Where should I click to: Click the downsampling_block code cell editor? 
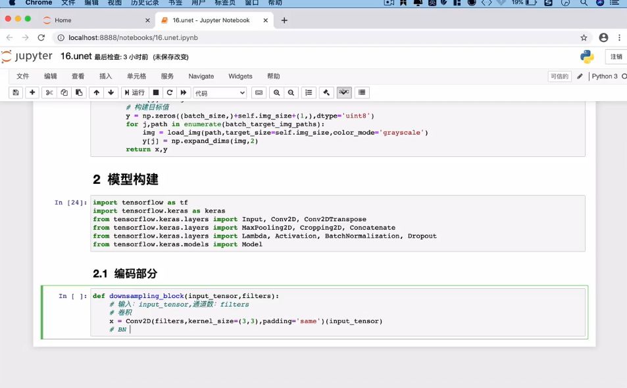[338, 313]
